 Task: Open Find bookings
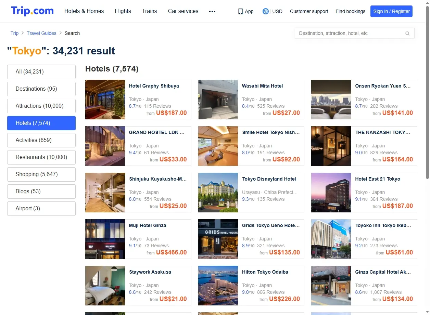[350, 11]
